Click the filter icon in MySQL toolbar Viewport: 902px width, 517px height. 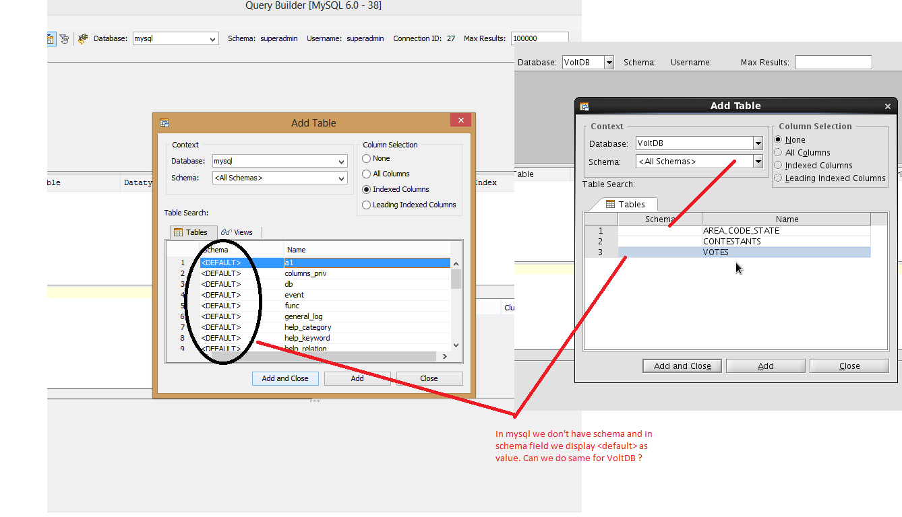[64, 39]
